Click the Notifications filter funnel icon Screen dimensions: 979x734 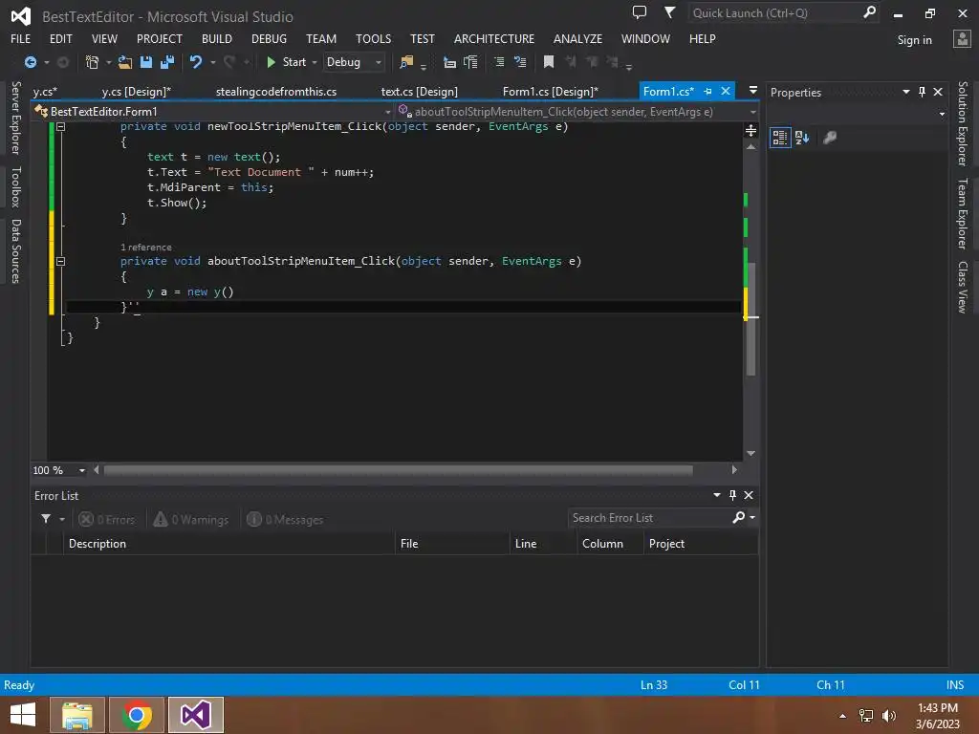[x=669, y=11]
